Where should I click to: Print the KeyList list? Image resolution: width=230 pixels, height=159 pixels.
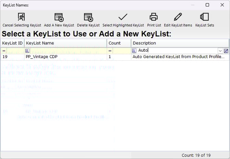click(x=153, y=17)
